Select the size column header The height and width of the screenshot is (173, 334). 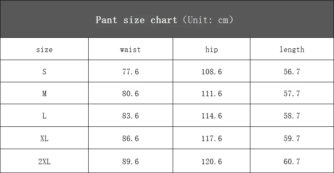(45, 50)
